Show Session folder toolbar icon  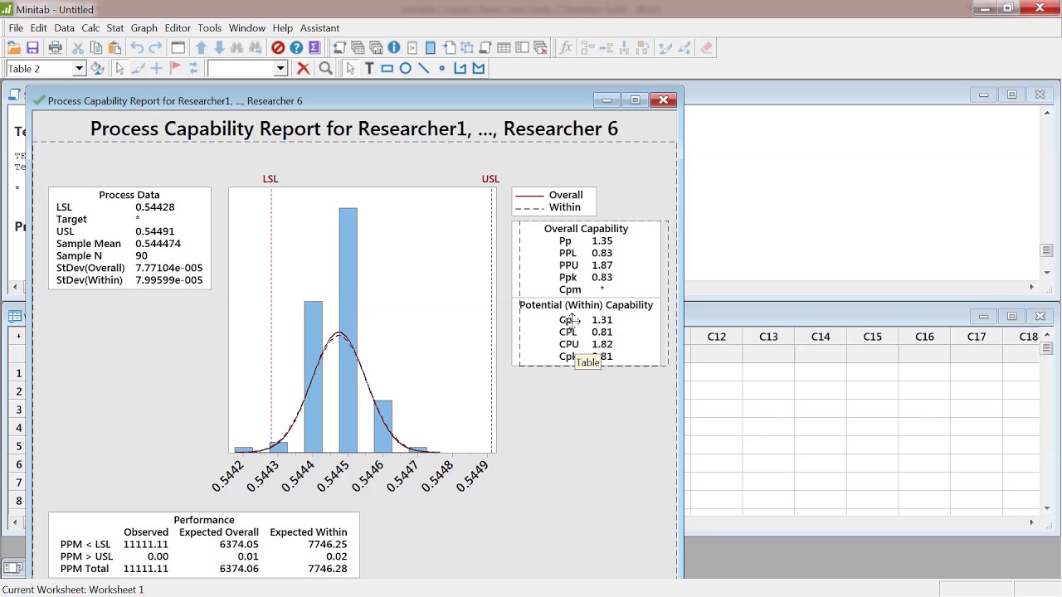339,48
